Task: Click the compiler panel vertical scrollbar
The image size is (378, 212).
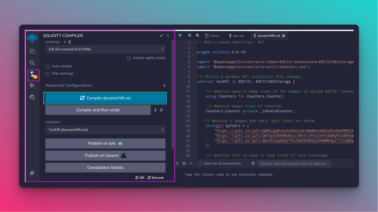Action: coord(173,94)
